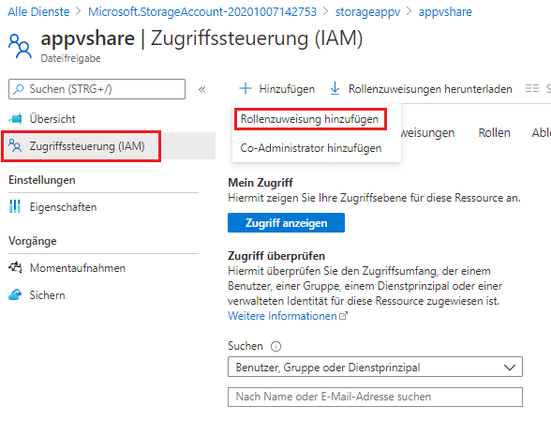This screenshot has height=421, width=551.
Task: Click the download arrow icon for Rollenzuweisungen
Action: [335, 89]
